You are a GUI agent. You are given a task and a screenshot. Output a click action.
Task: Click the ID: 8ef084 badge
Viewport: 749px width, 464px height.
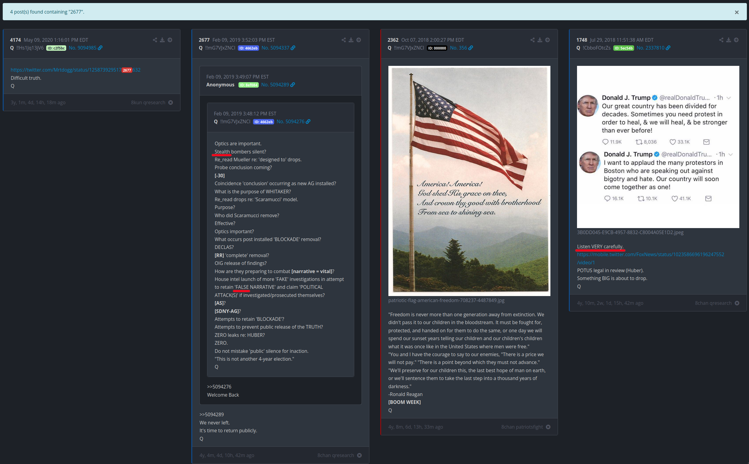coord(249,85)
